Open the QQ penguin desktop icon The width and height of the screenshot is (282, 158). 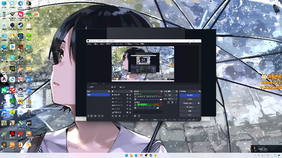pyautogui.click(x=4, y=79)
